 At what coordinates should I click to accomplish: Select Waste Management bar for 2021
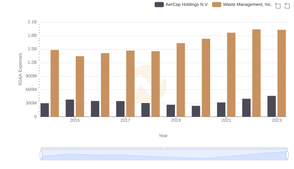(231, 74)
